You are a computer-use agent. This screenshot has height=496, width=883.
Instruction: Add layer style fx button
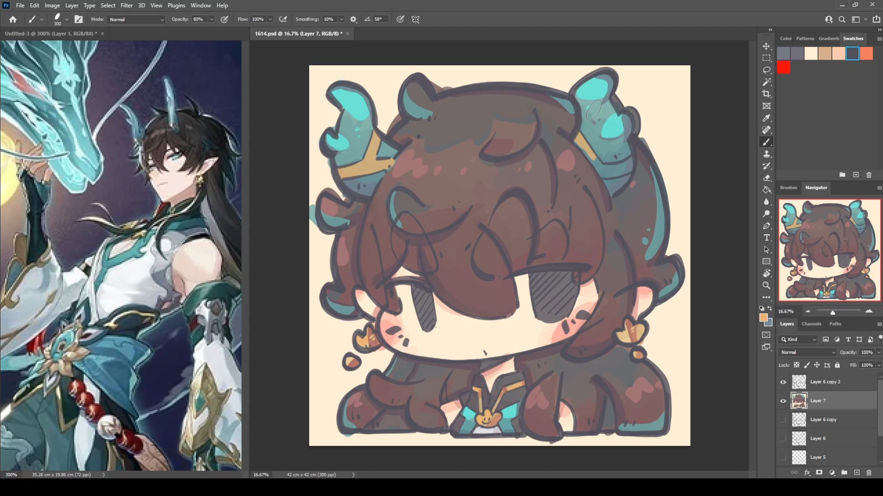click(x=807, y=473)
